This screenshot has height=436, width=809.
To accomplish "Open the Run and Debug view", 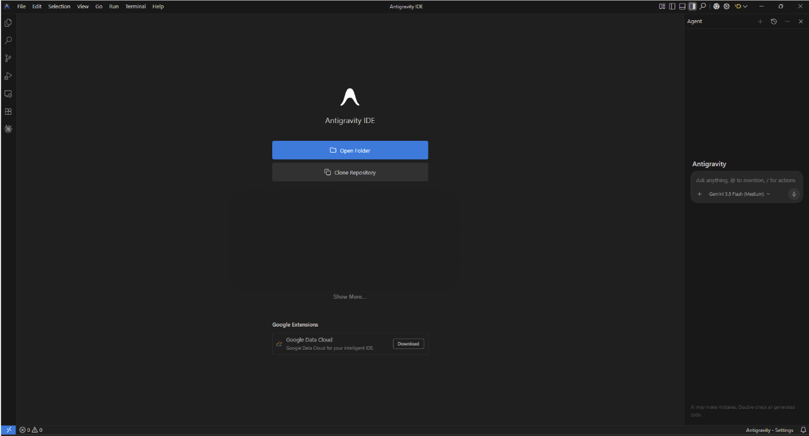I will (x=8, y=76).
